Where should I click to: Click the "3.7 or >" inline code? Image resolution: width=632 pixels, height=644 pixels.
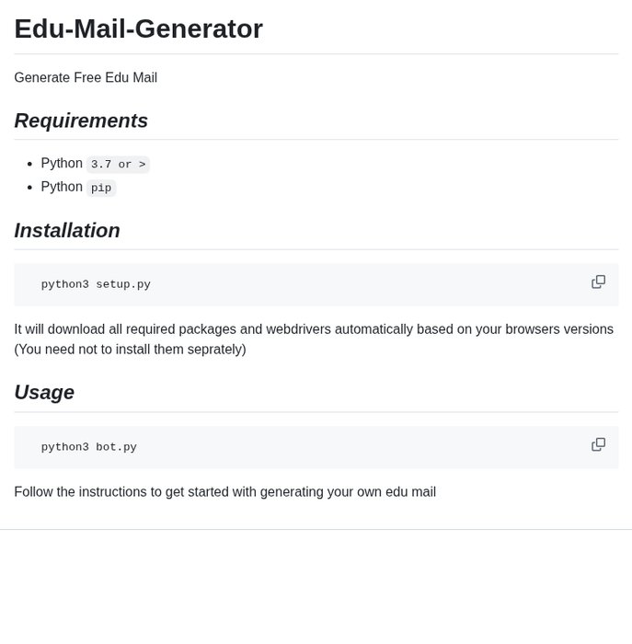tap(118, 165)
